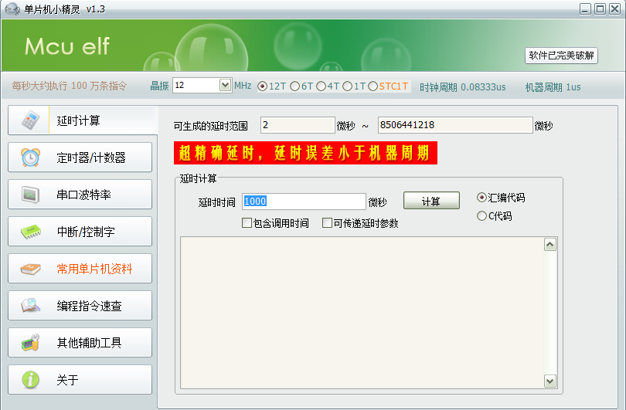Maximize the 单片机小精灵 window

[x=600, y=8]
